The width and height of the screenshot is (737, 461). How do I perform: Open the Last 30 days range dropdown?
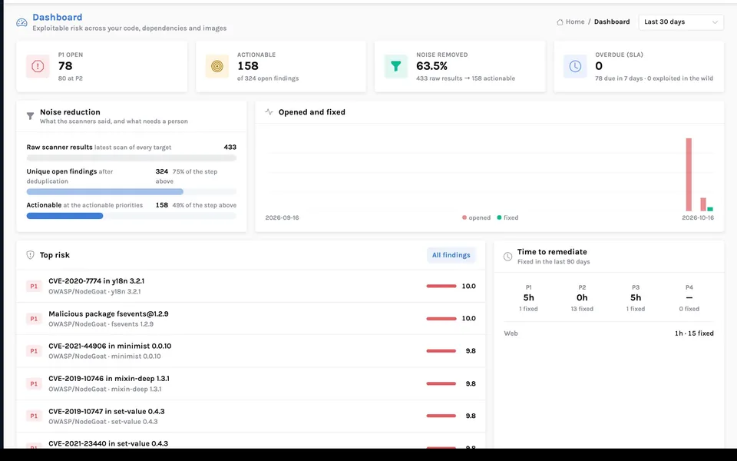pyautogui.click(x=681, y=22)
